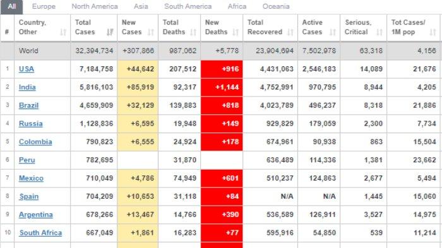Sort by Total Recovered arrow icon

point(290,32)
